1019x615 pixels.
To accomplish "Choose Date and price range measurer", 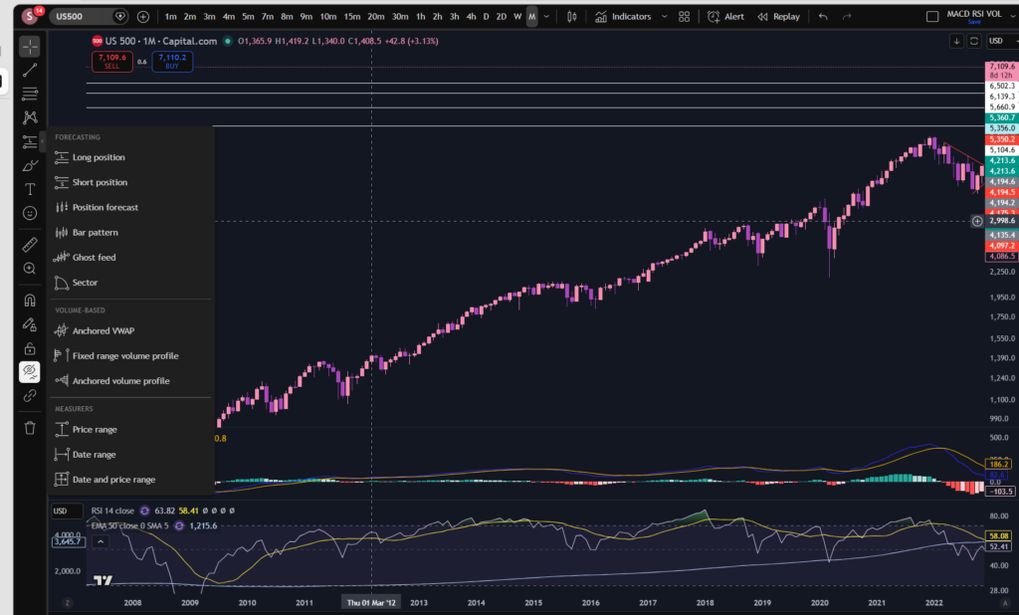I will pyautogui.click(x=130, y=479).
